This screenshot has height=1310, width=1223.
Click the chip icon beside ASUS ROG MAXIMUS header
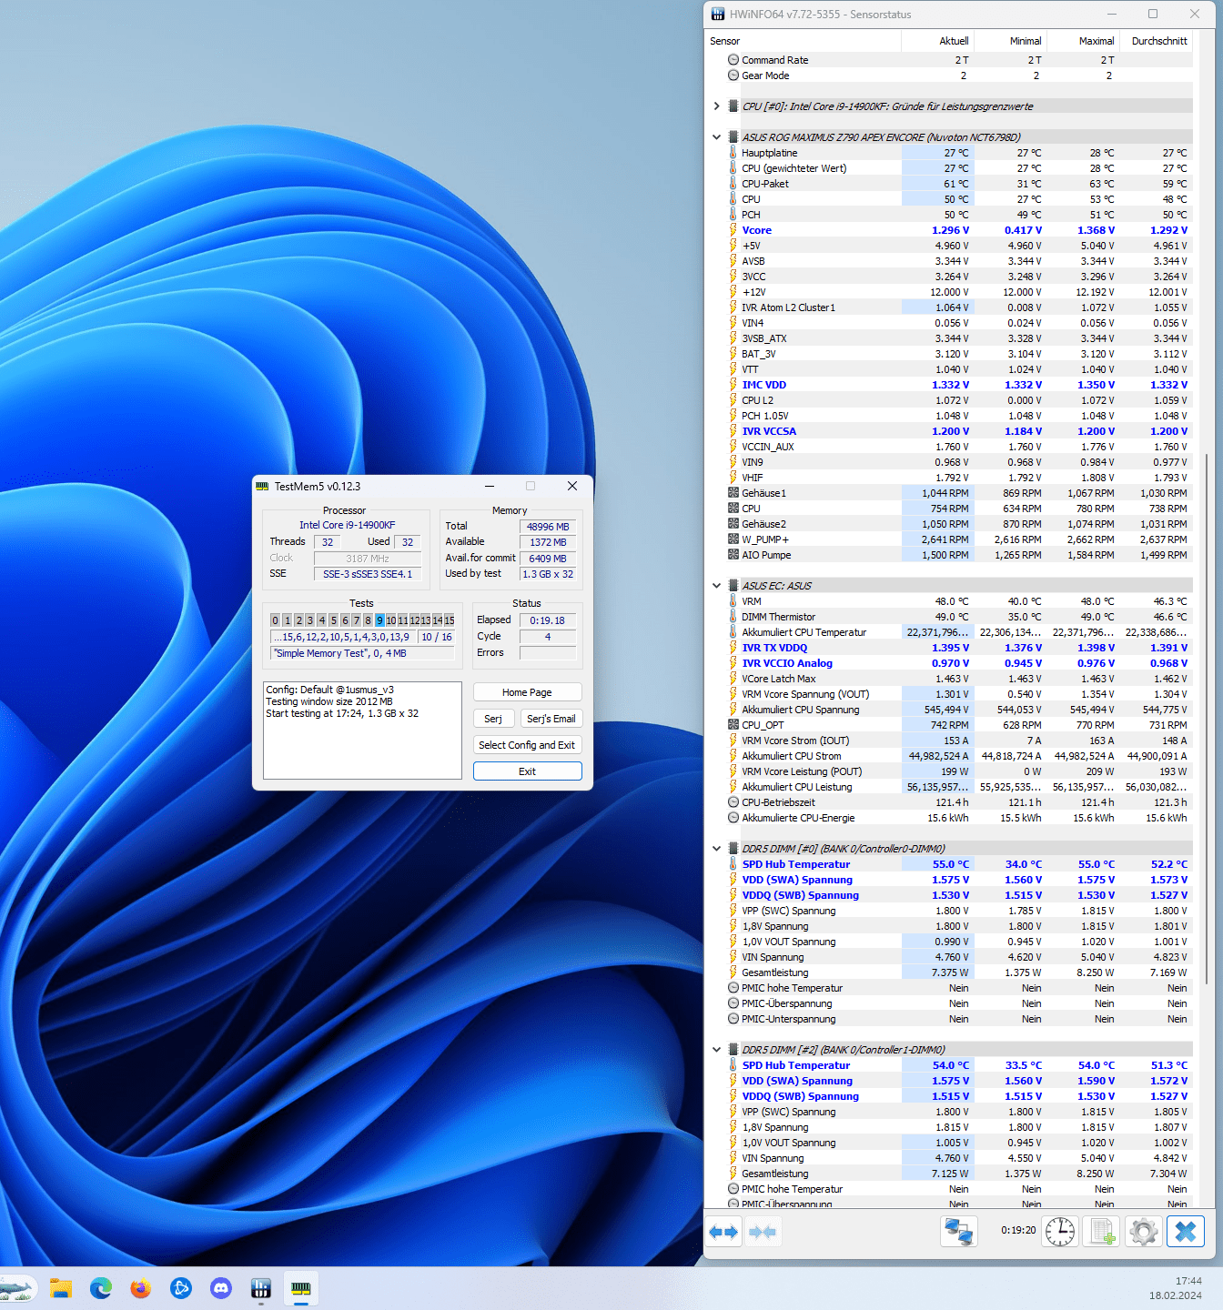(x=733, y=137)
